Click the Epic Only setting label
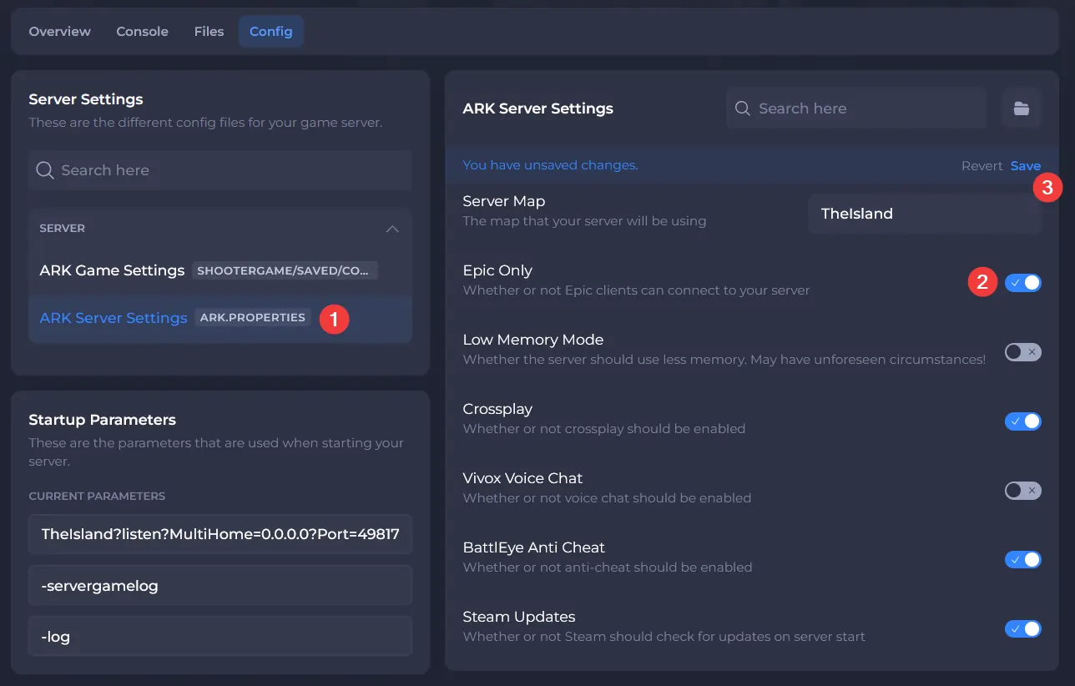The height and width of the screenshot is (686, 1075). pyautogui.click(x=497, y=270)
